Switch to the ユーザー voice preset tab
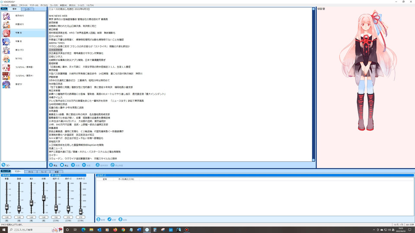The height and width of the screenshot is (233, 415). coord(27,9)
